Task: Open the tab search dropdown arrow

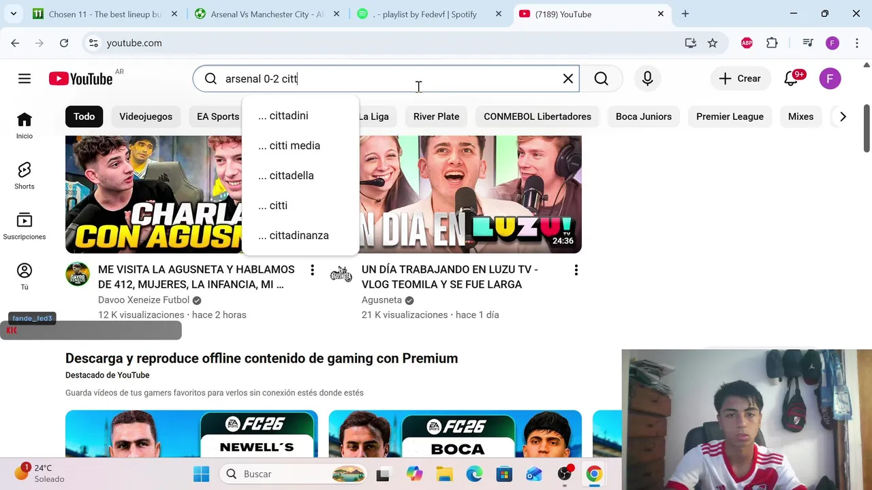Action: coord(13,14)
